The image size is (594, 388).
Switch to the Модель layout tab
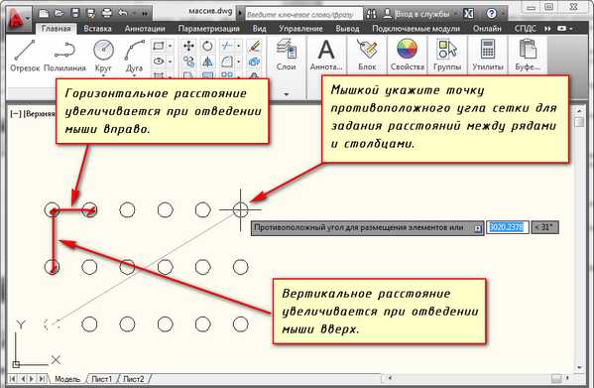67,379
